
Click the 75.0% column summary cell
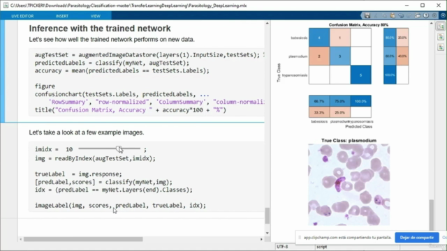[340, 101]
